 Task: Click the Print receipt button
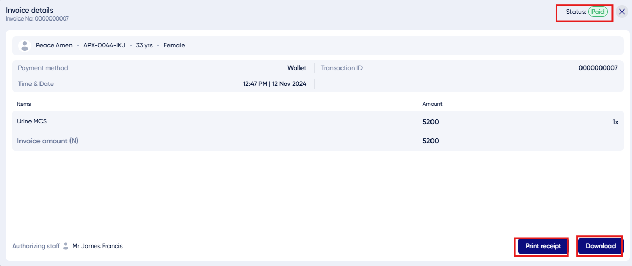click(543, 246)
